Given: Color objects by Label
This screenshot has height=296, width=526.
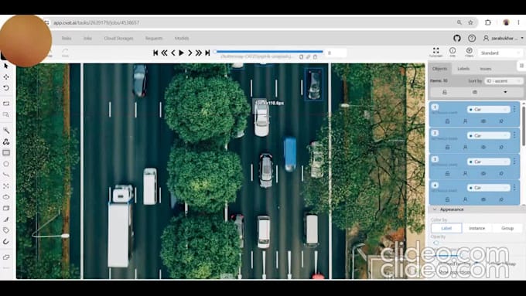Looking at the screenshot, I should point(446,228).
